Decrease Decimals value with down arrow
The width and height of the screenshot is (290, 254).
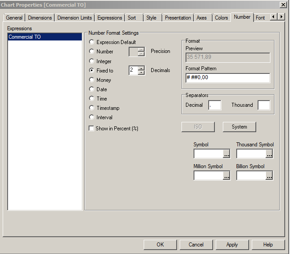[x=141, y=73]
